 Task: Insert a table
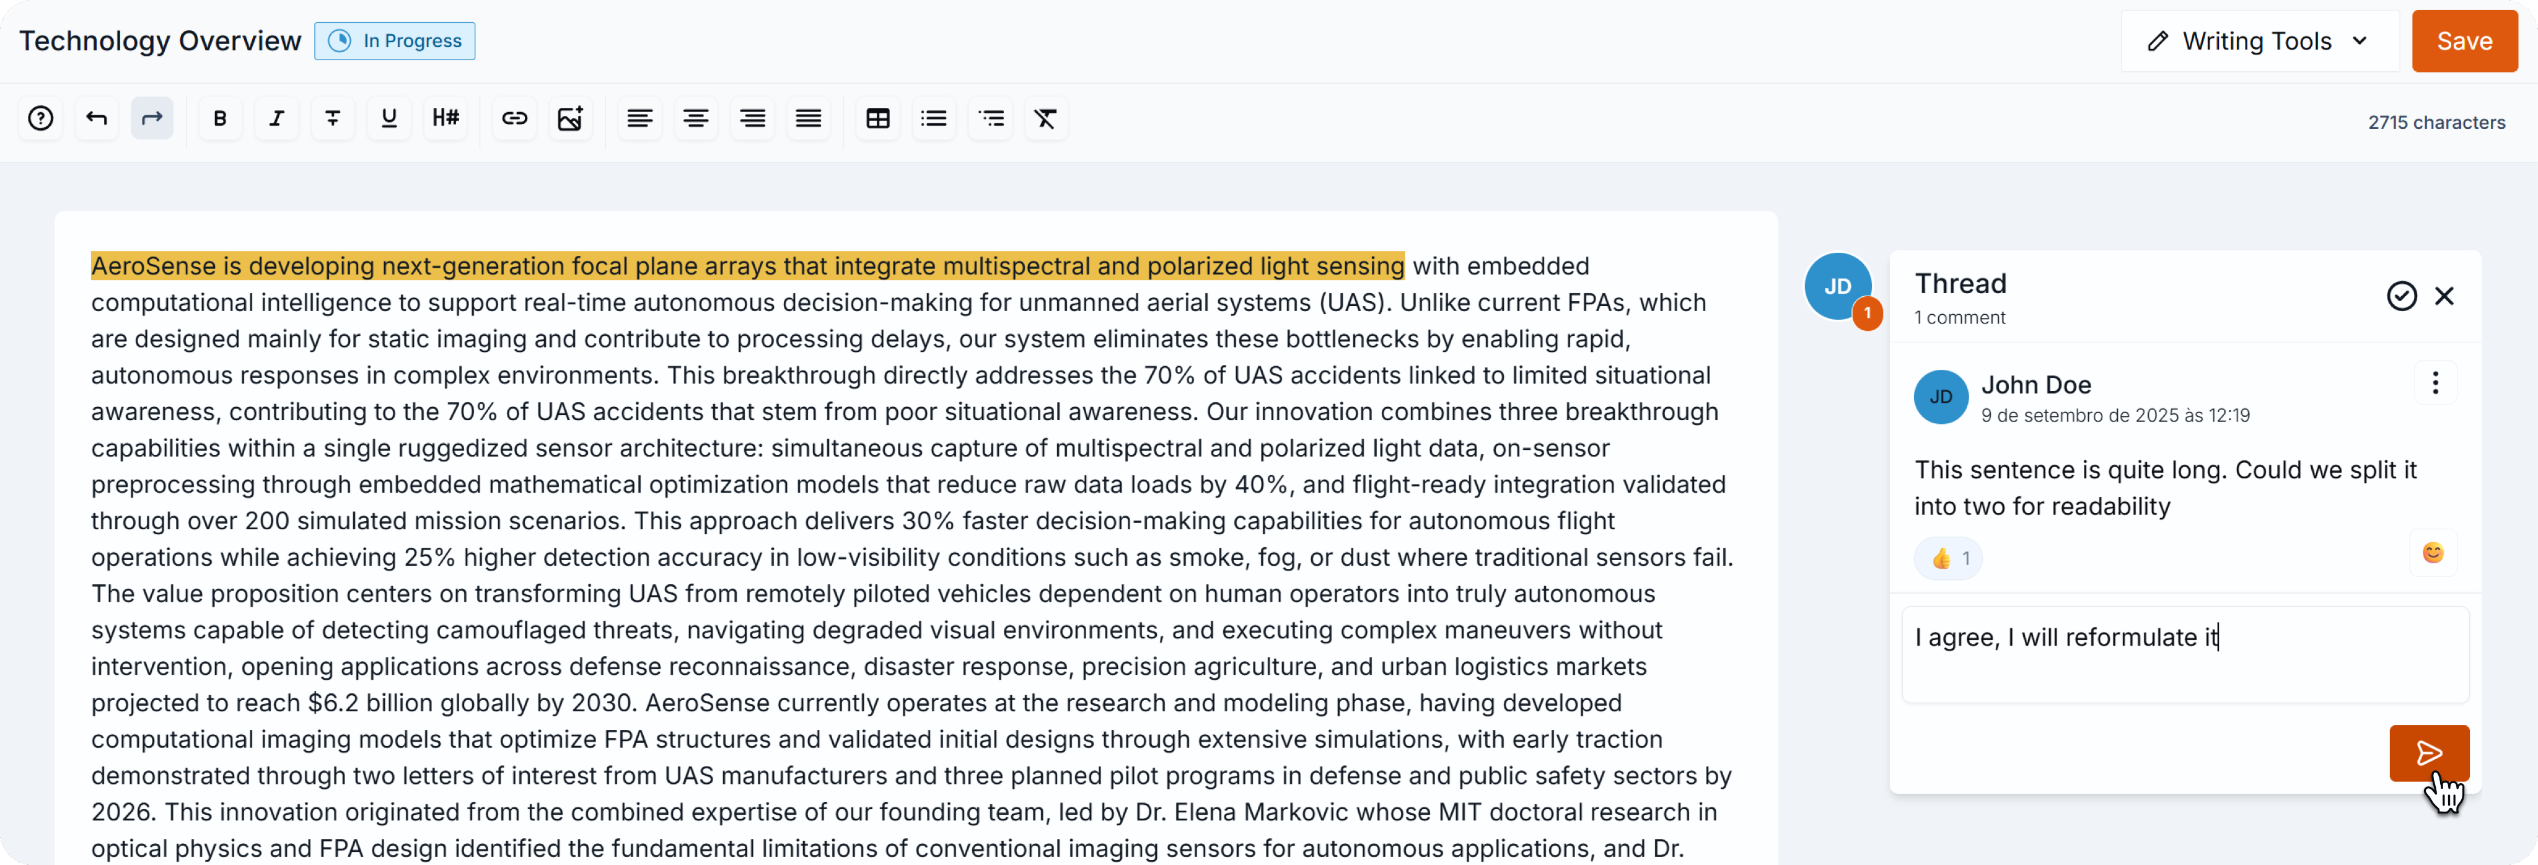click(878, 119)
